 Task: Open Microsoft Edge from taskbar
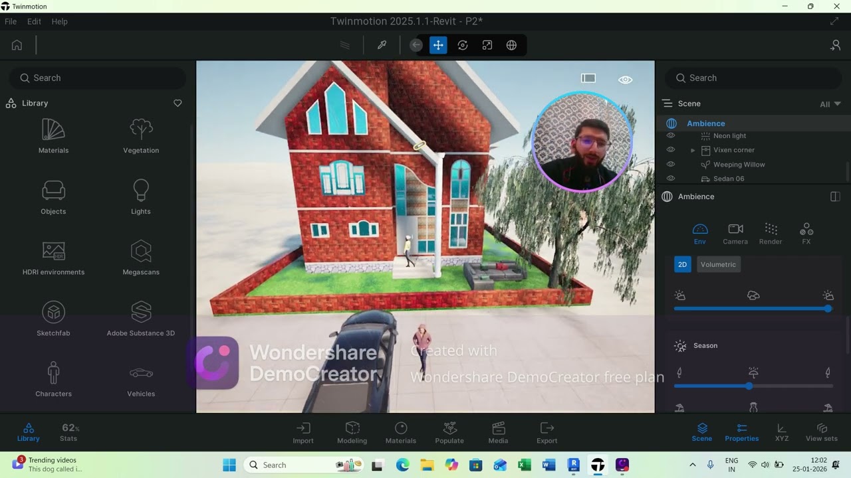tap(403, 465)
